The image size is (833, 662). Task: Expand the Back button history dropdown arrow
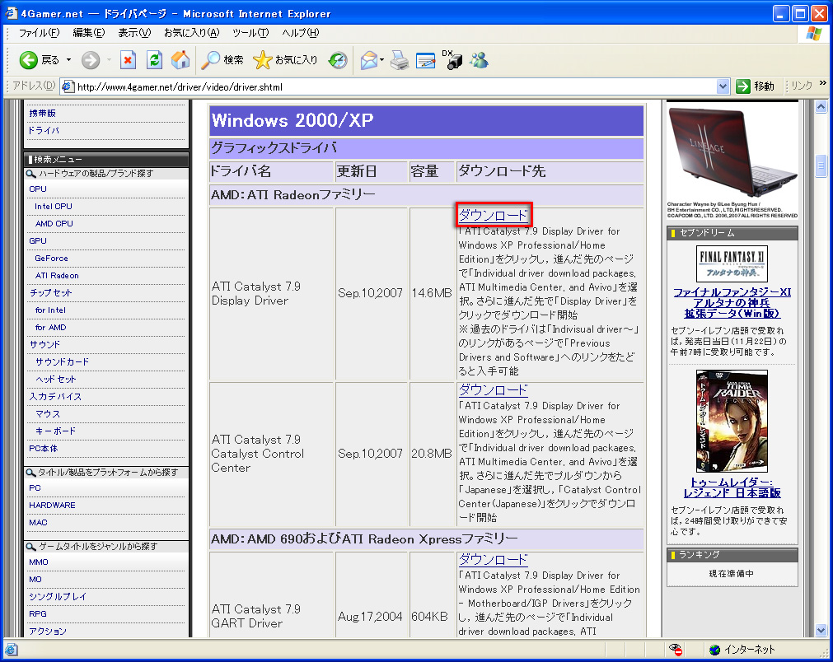68,60
